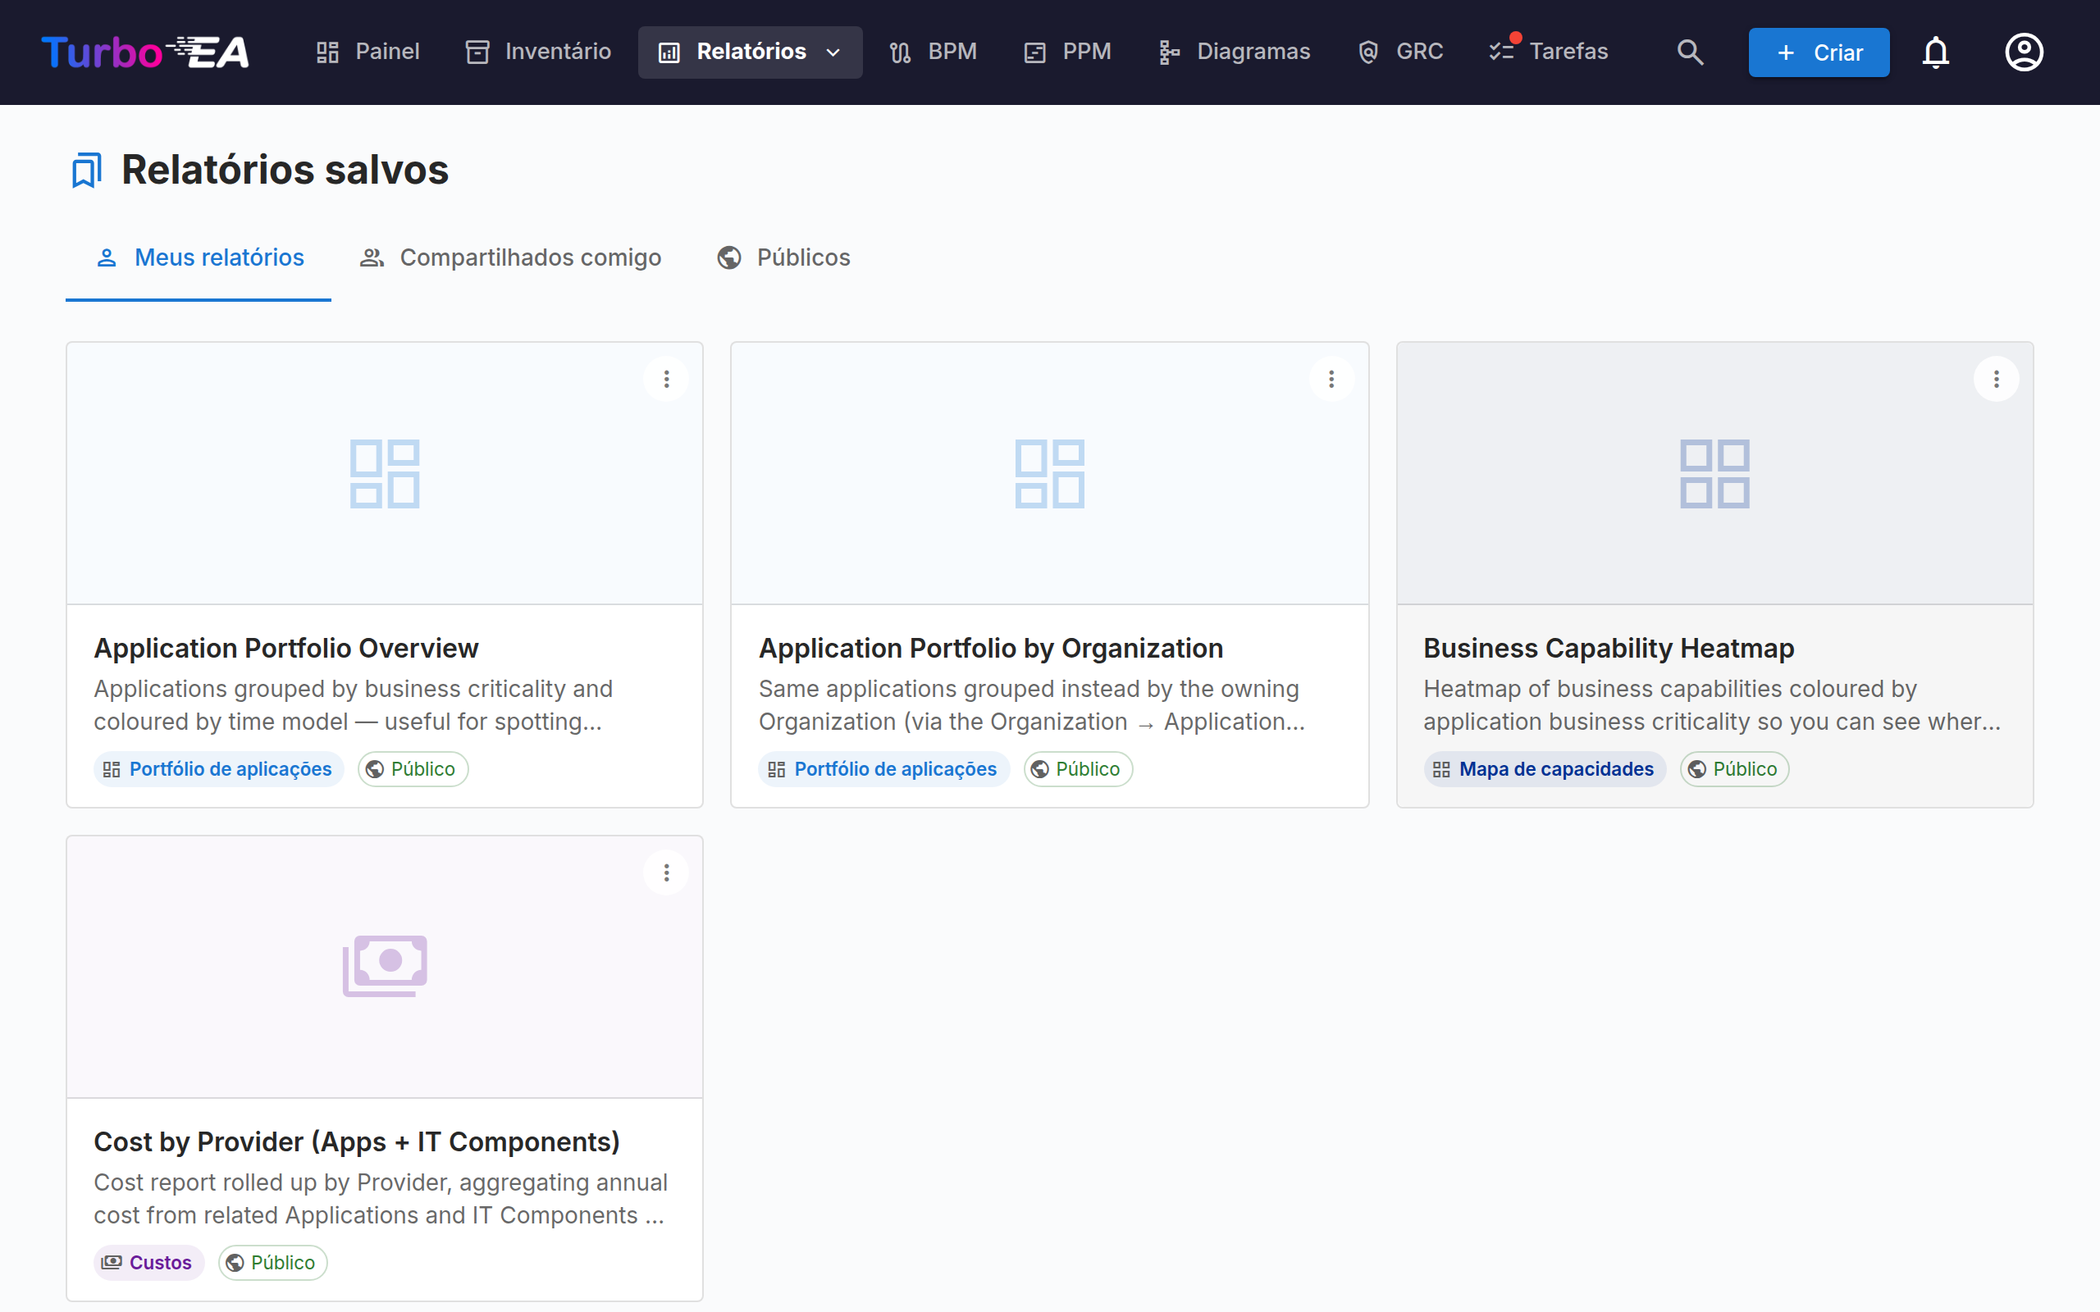This screenshot has width=2100, height=1312.
Task: Click the Turbo EA logo
Action: click(146, 52)
